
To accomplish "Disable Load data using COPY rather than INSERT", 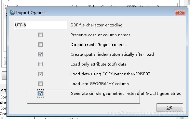I will tap(40, 74).
